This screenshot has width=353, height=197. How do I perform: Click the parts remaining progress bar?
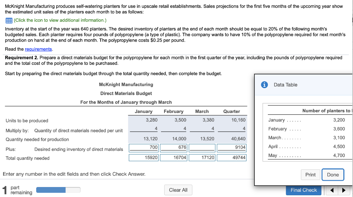point(58,190)
